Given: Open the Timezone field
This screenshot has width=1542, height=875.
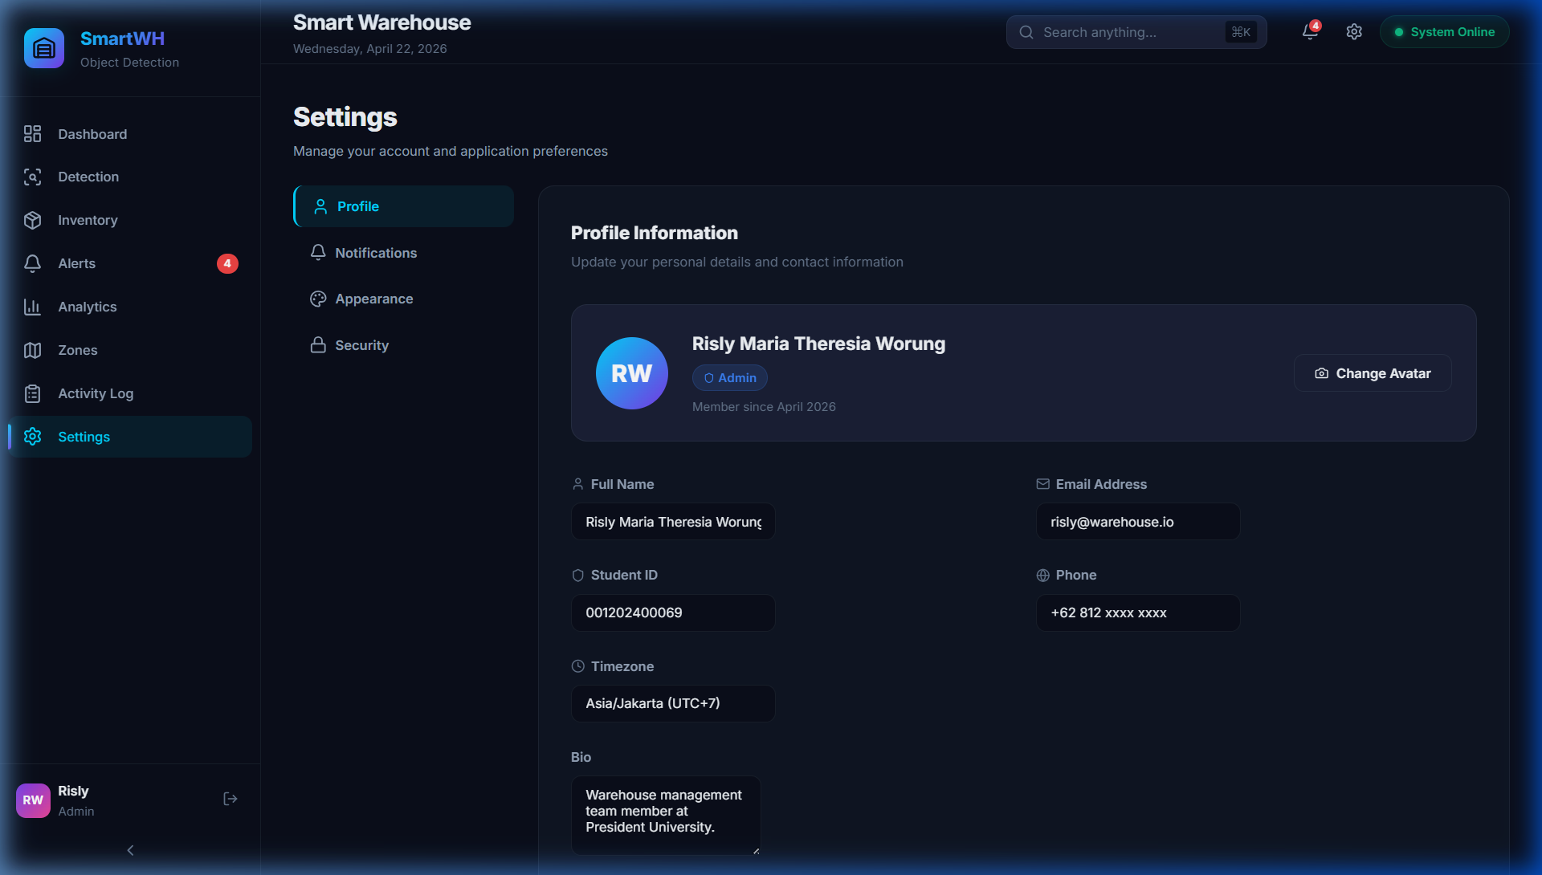Looking at the screenshot, I should [672, 703].
